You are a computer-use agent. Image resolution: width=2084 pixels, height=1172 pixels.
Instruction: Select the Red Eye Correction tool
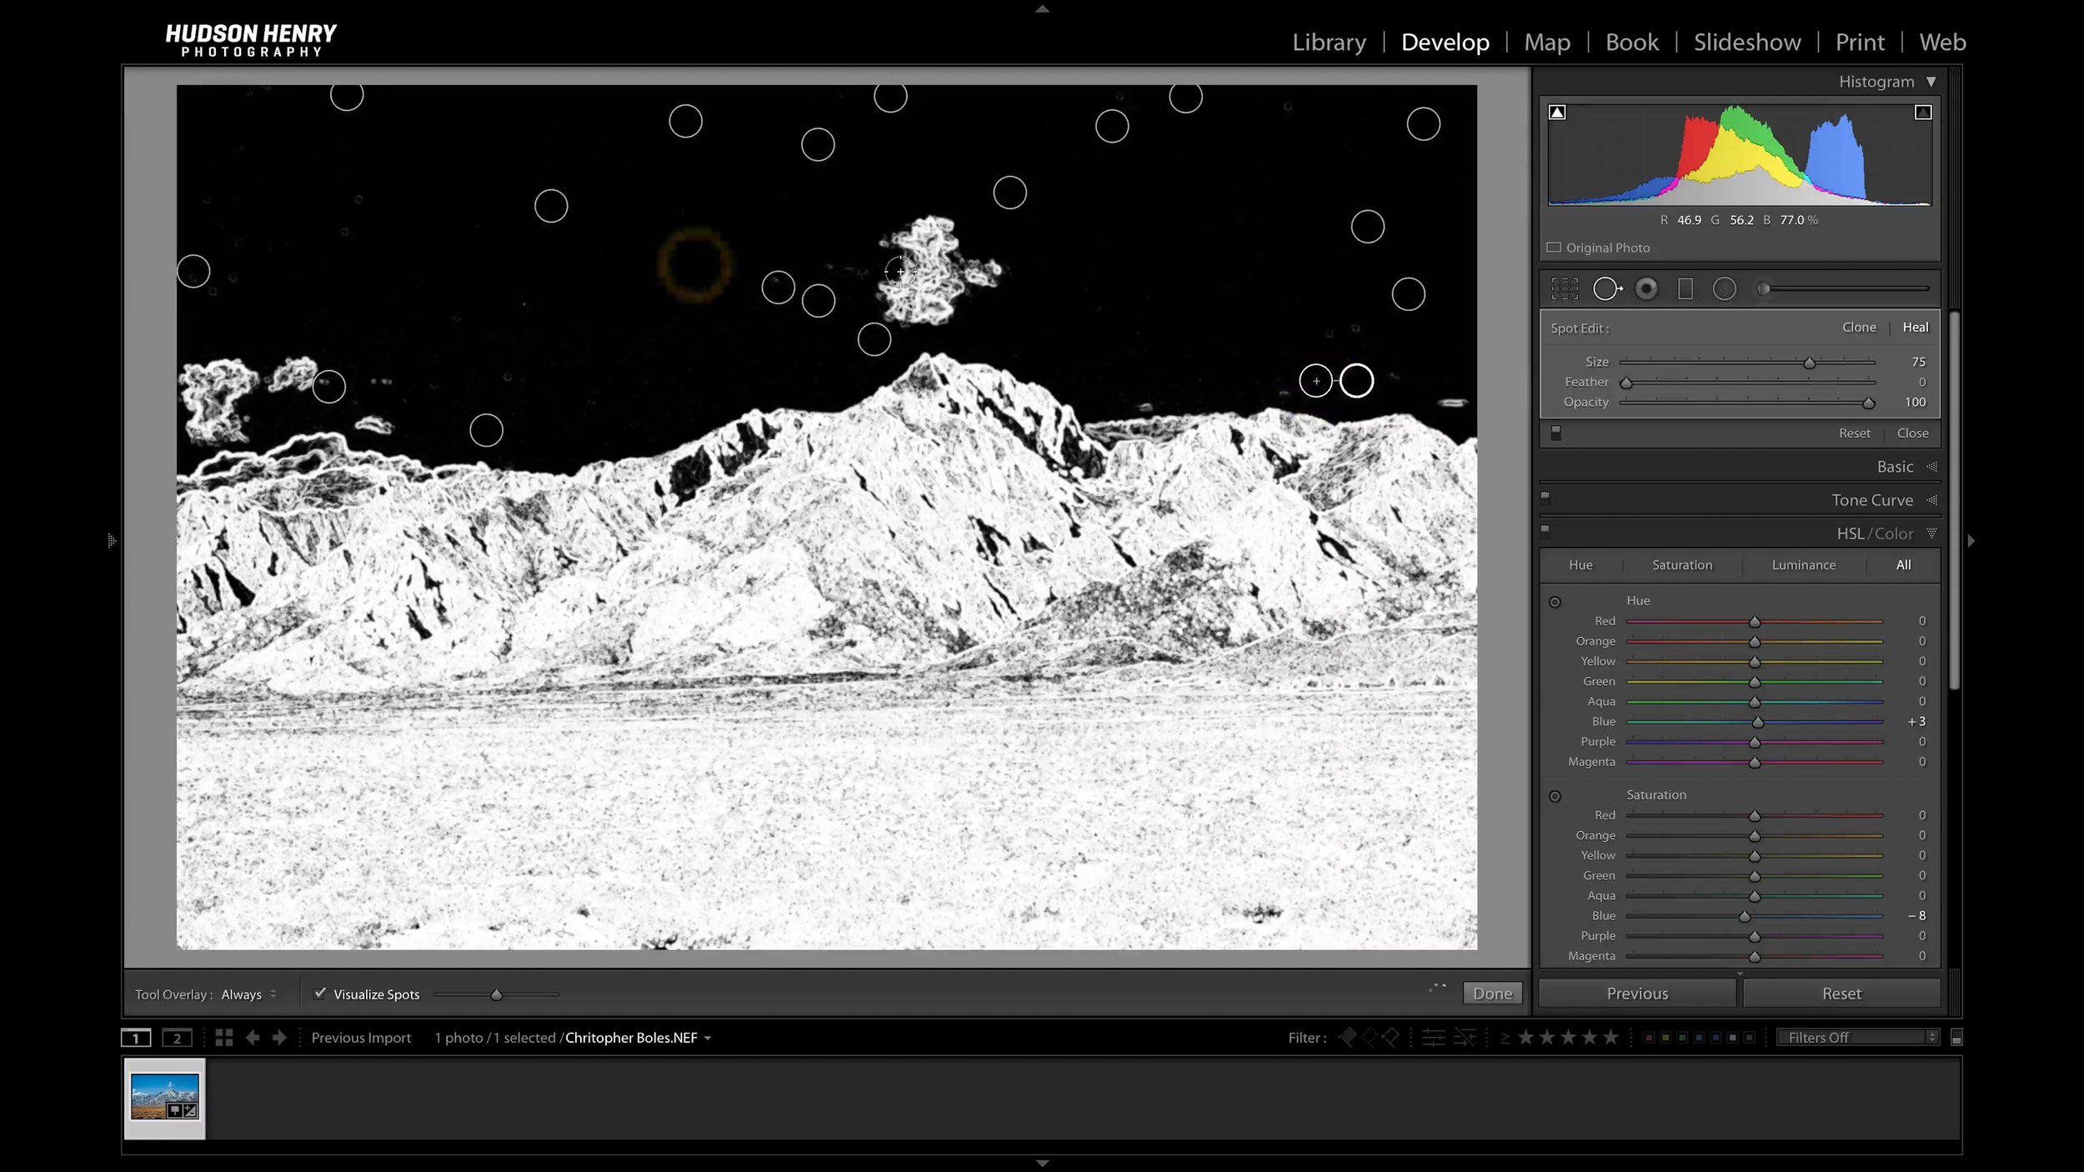(x=1646, y=288)
